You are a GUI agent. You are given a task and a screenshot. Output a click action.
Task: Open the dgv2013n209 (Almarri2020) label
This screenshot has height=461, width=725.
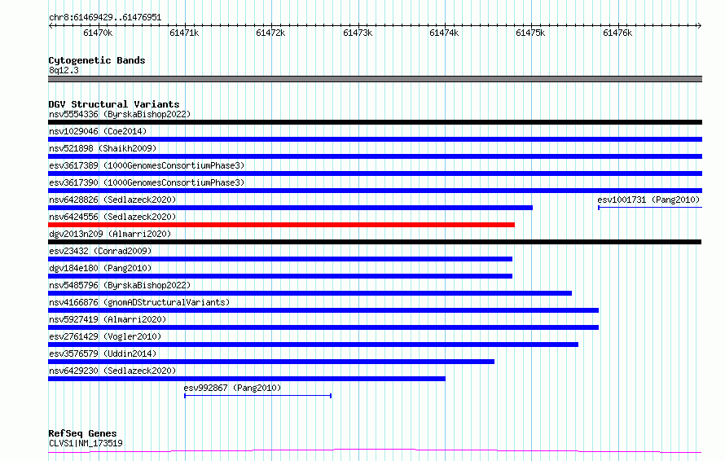pyautogui.click(x=110, y=234)
